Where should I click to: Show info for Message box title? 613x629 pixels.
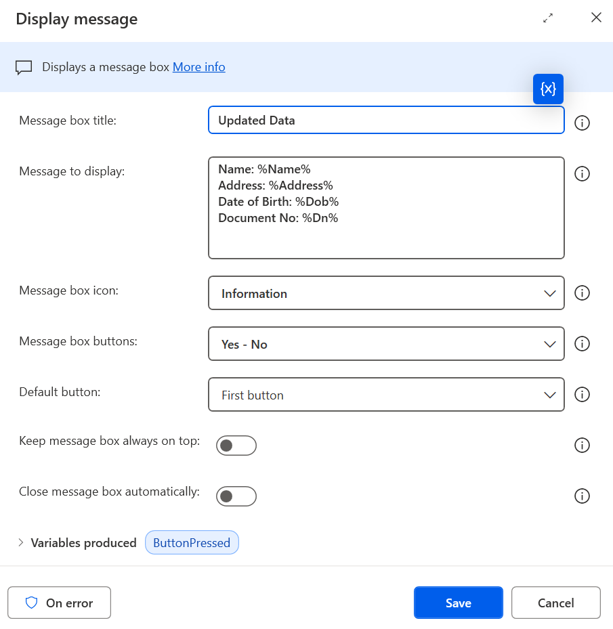click(x=582, y=123)
